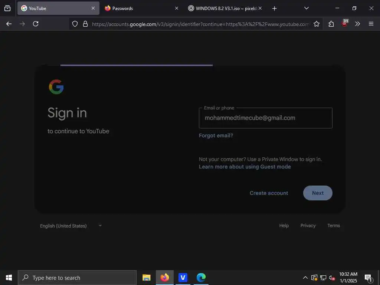Open a new tab with plus button
Screen dimensions: 380x285
(x=274, y=9)
